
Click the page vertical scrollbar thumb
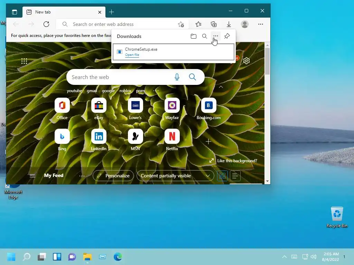point(267,61)
